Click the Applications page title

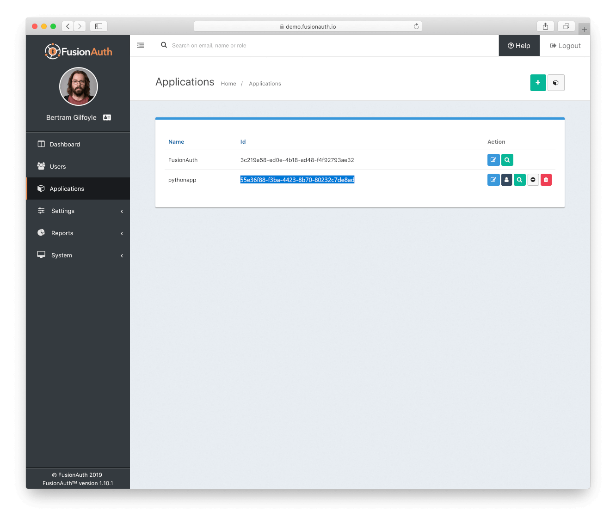185,82
